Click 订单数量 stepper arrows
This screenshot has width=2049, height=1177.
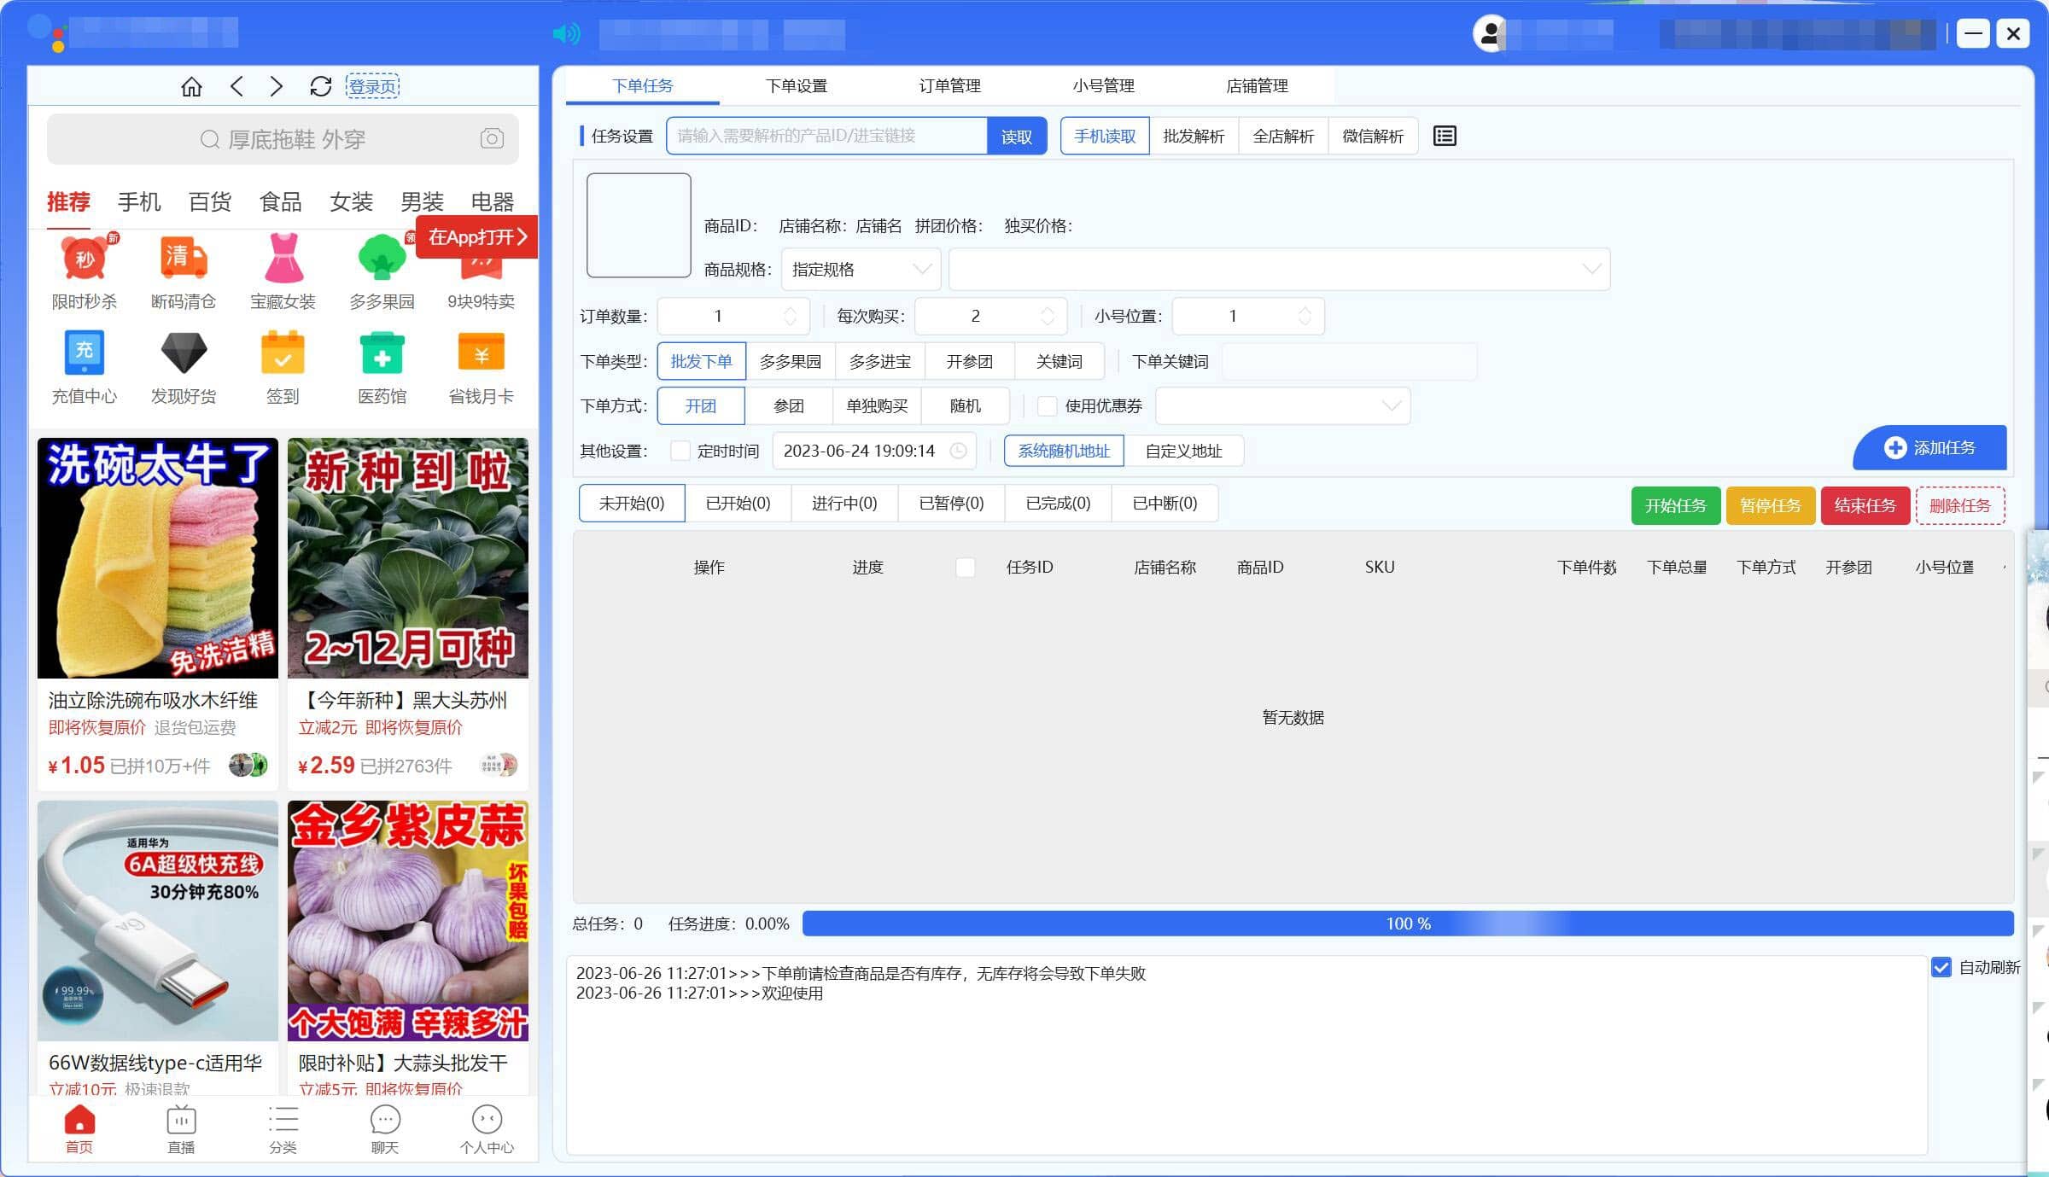pyautogui.click(x=791, y=317)
